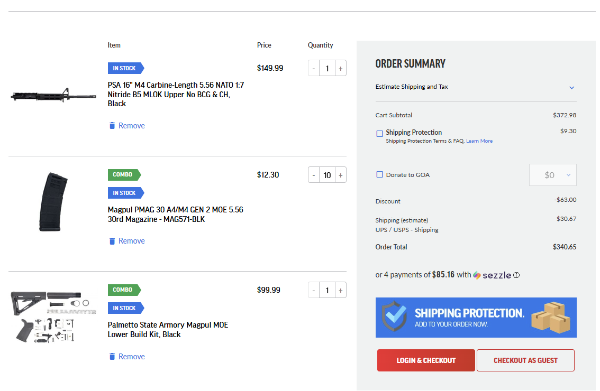View the Magpul PMAG magazine image
Screen dimensions: 600x391
53,202
